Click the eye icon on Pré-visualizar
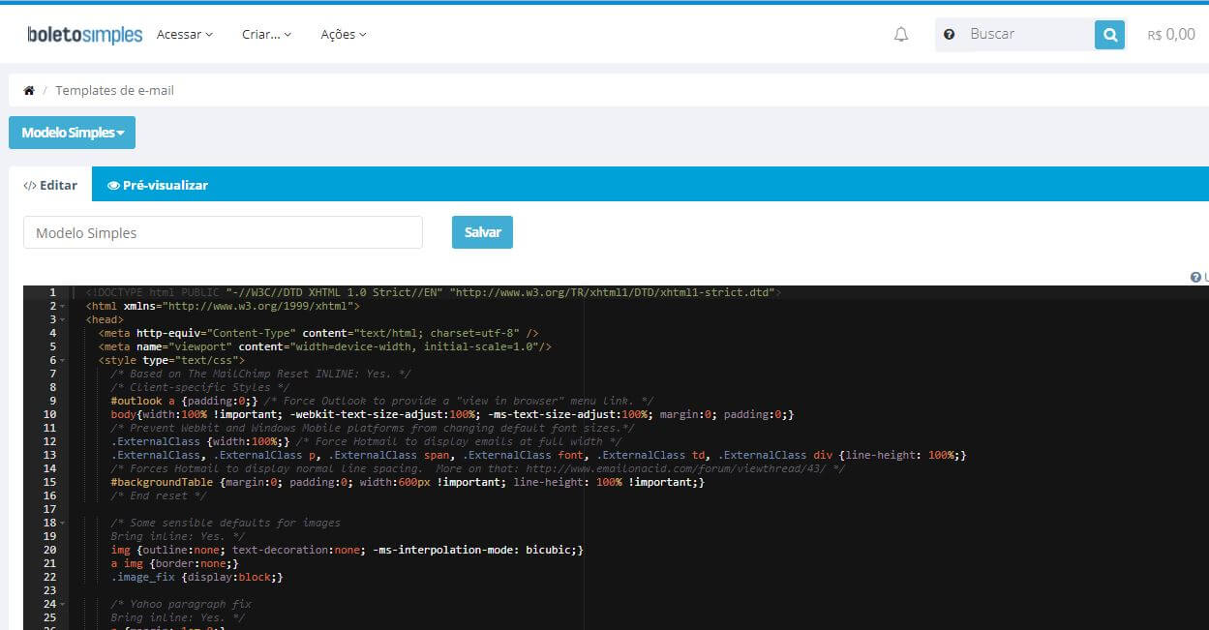 coord(113,184)
